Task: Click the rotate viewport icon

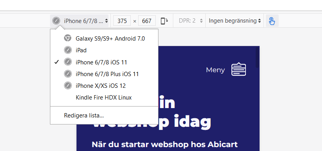Action: pyautogui.click(x=164, y=21)
